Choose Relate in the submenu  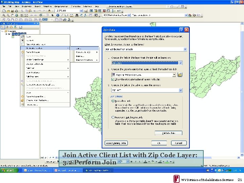point(84,56)
